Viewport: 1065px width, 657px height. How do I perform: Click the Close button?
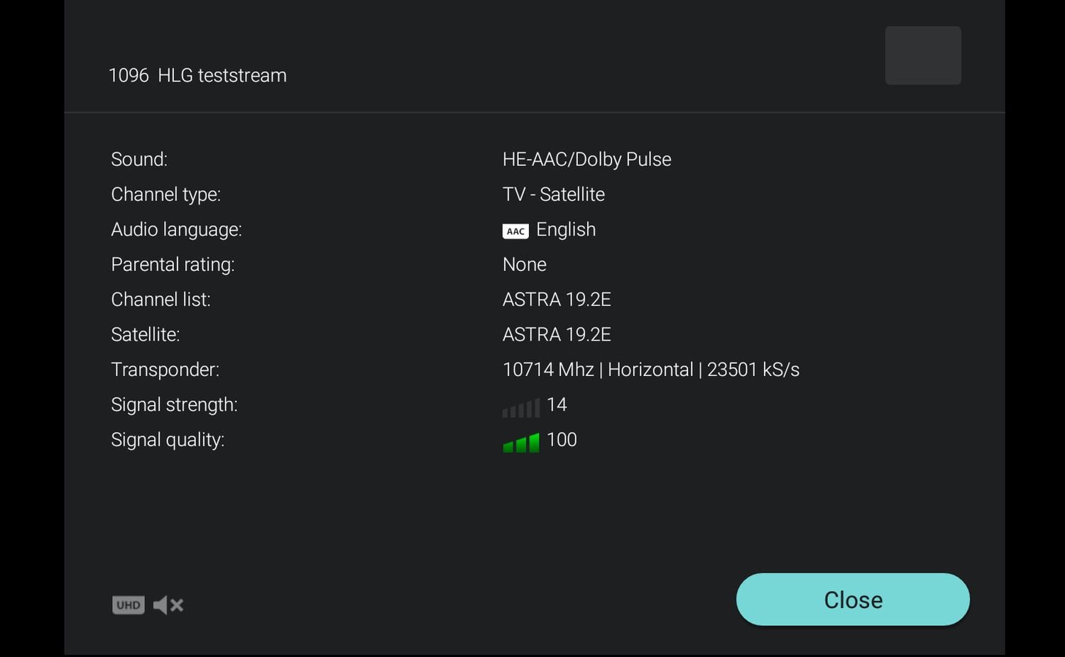pos(853,600)
